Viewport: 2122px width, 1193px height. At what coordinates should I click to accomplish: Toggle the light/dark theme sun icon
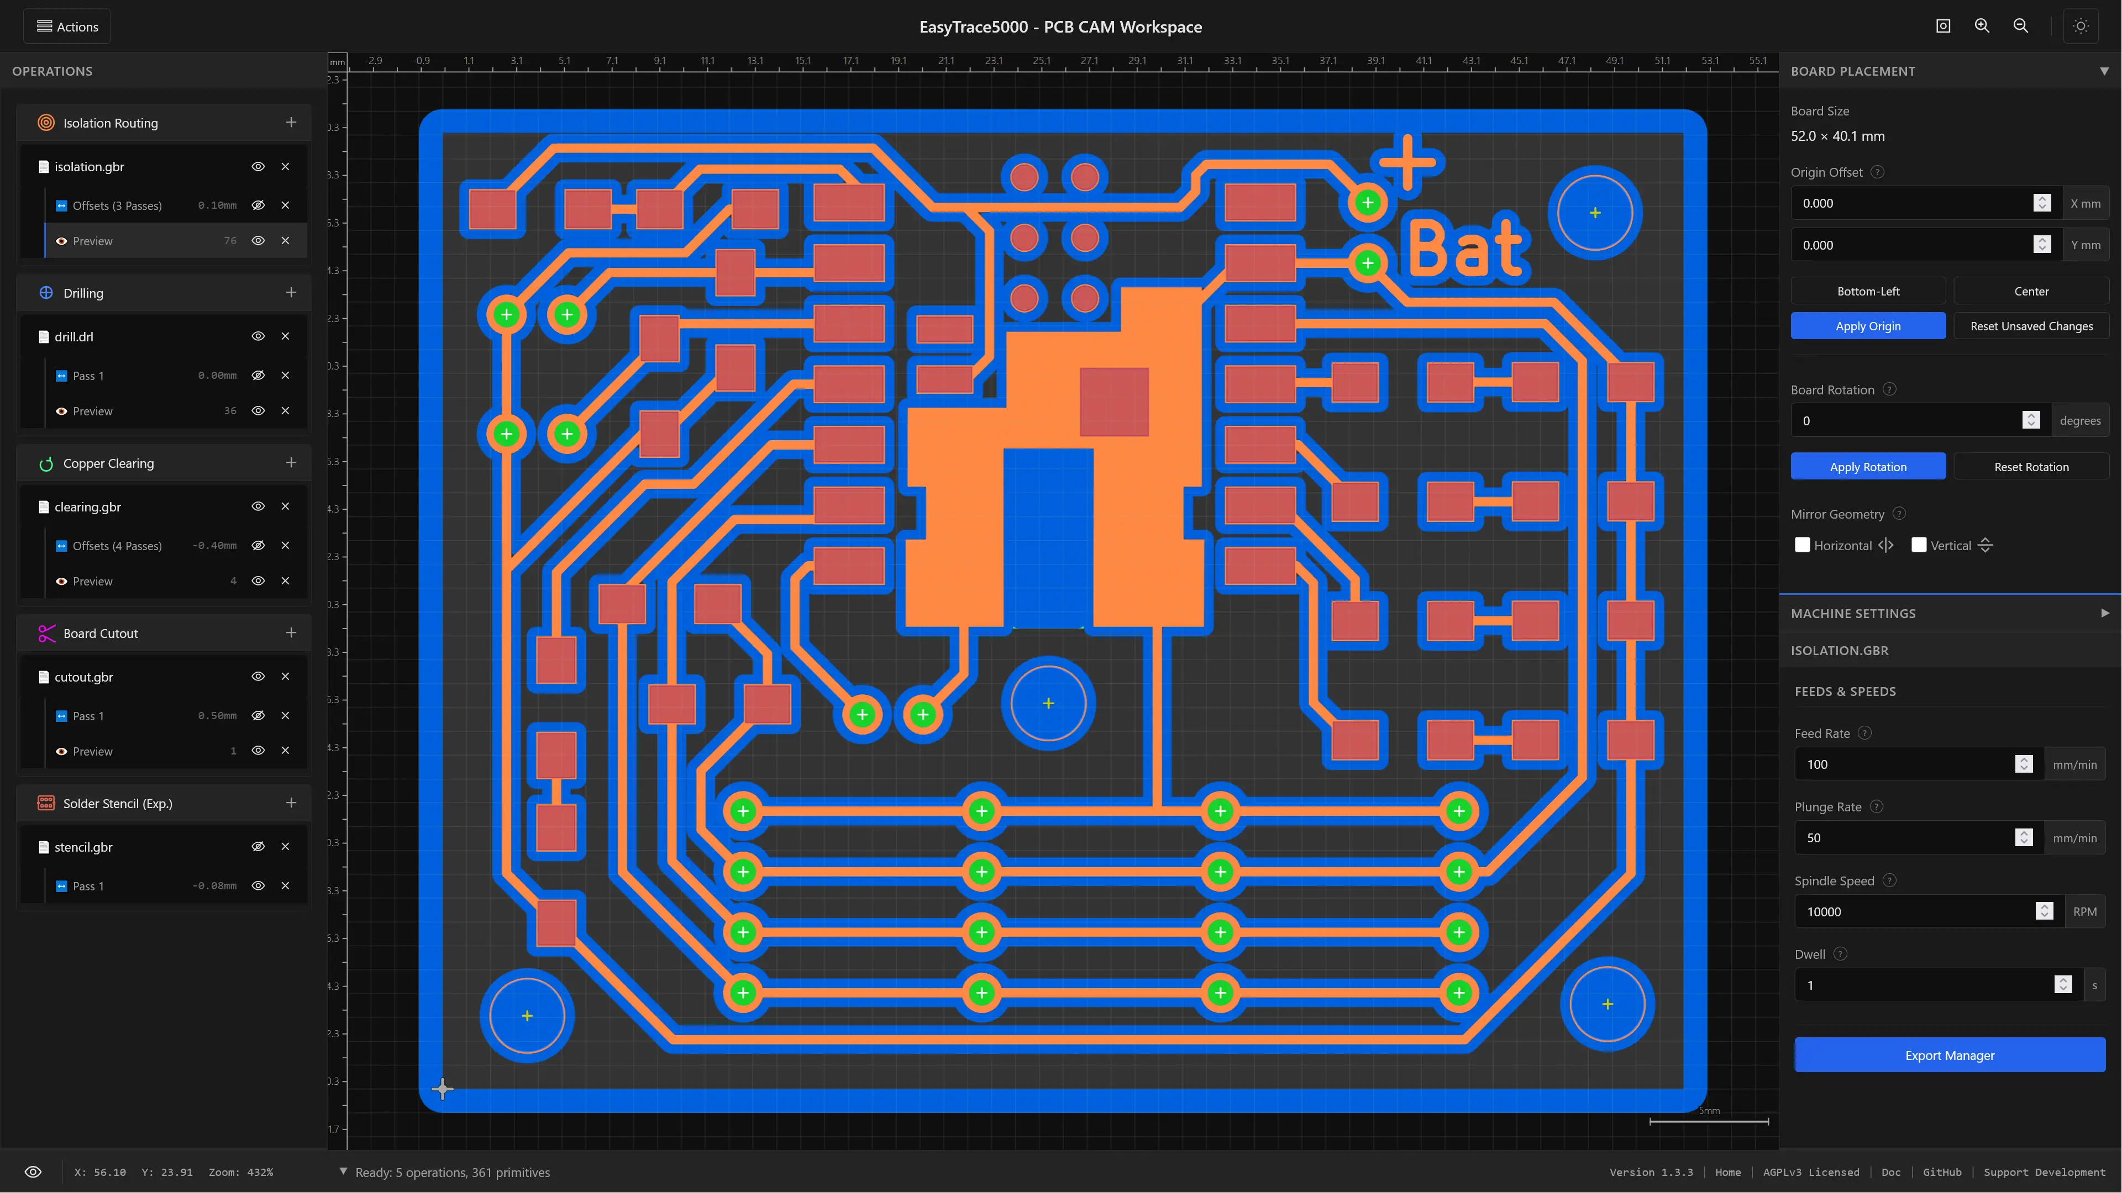[x=2081, y=27]
